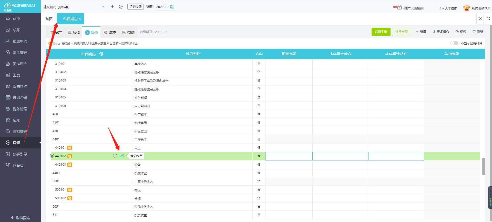Click the green 试算平衡 button
This screenshot has height=222, width=492.
pos(381,32)
